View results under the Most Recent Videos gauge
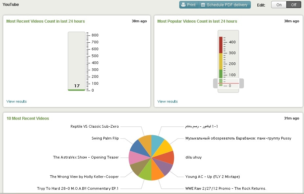This screenshot has width=304, height=194. 17,101
